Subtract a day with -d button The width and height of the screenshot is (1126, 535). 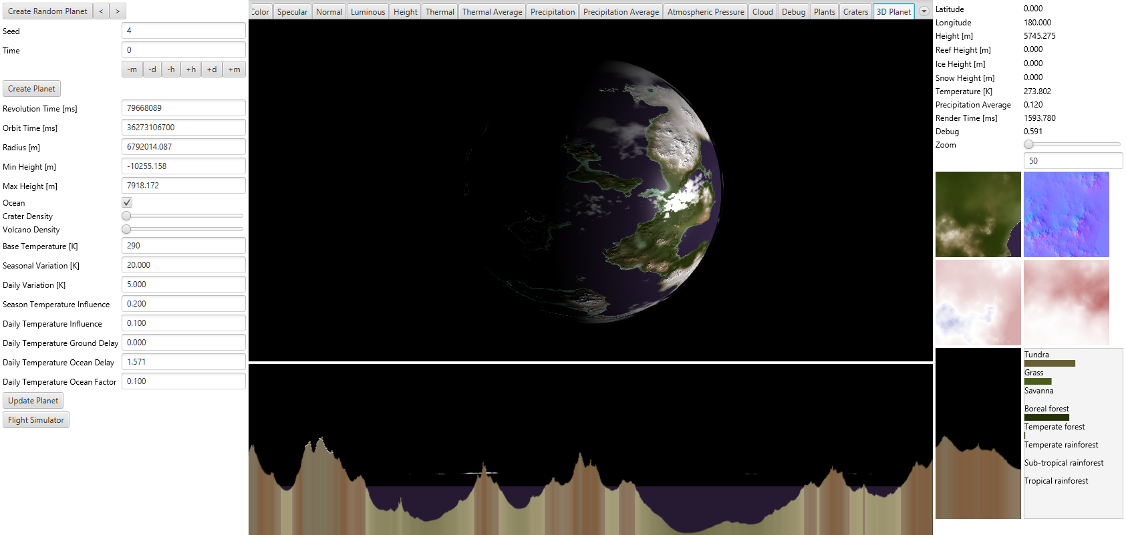pos(152,69)
